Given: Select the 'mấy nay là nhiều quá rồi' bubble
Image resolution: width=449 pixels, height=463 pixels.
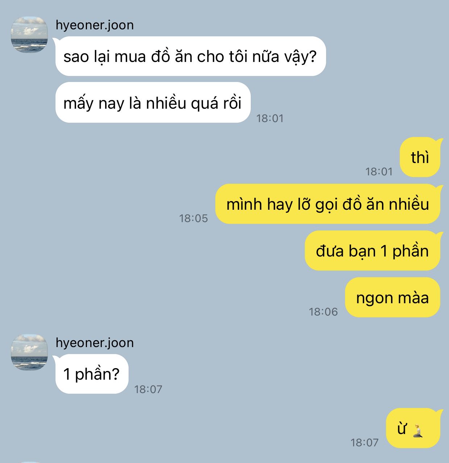Looking at the screenshot, I should (x=153, y=103).
